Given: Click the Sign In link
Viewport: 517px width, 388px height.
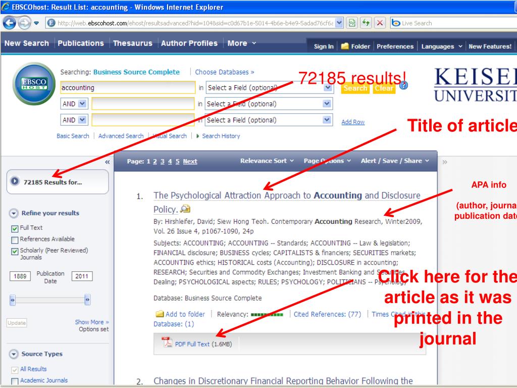Looking at the screenshot, I should (324, 46).
